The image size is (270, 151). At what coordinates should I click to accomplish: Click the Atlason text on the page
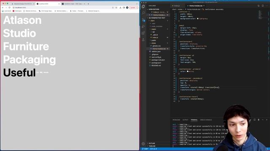(x=22, y=20)
